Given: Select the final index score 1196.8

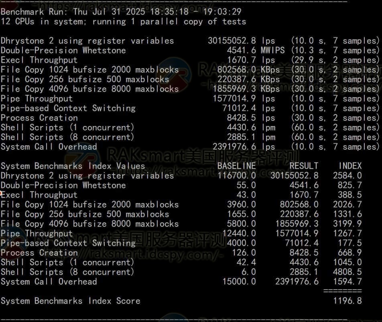Looking at the screenshot, I should (347, 301).
